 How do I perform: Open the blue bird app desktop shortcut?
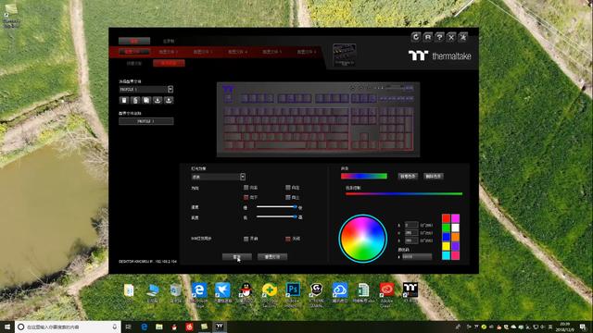222,290
